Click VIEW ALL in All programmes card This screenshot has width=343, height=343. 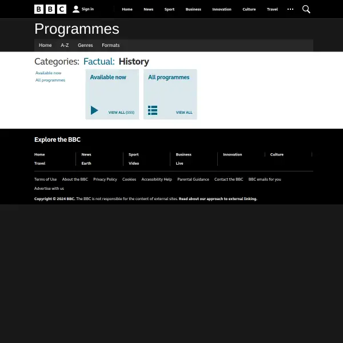[184, 113]
